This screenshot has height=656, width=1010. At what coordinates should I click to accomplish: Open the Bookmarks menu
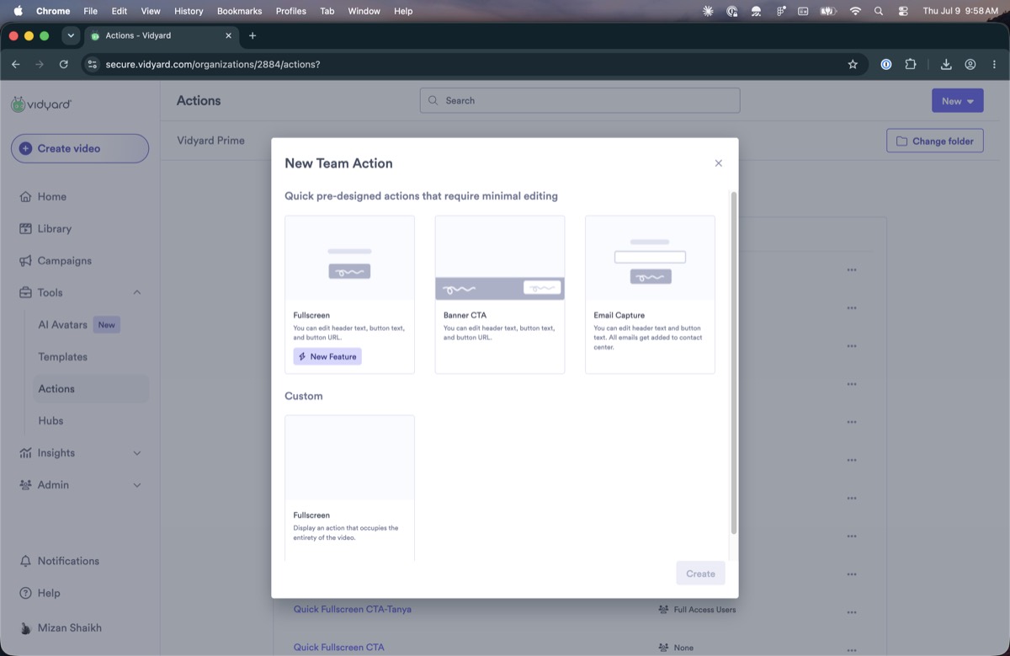point(240,11)
